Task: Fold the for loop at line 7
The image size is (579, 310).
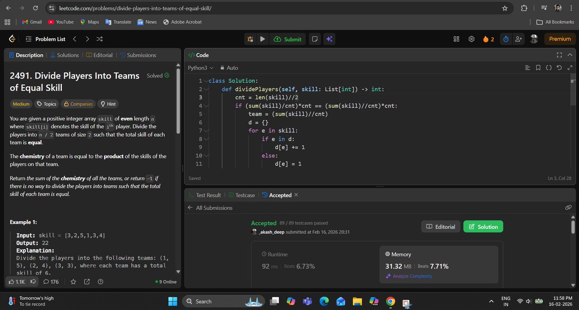Action: [x=207, y=131]
